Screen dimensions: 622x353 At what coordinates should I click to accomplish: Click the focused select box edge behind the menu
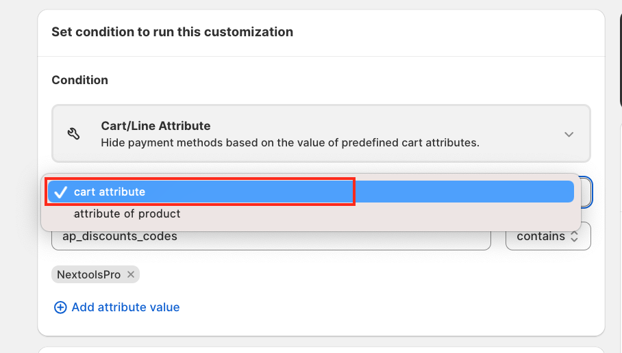point(586,192)
